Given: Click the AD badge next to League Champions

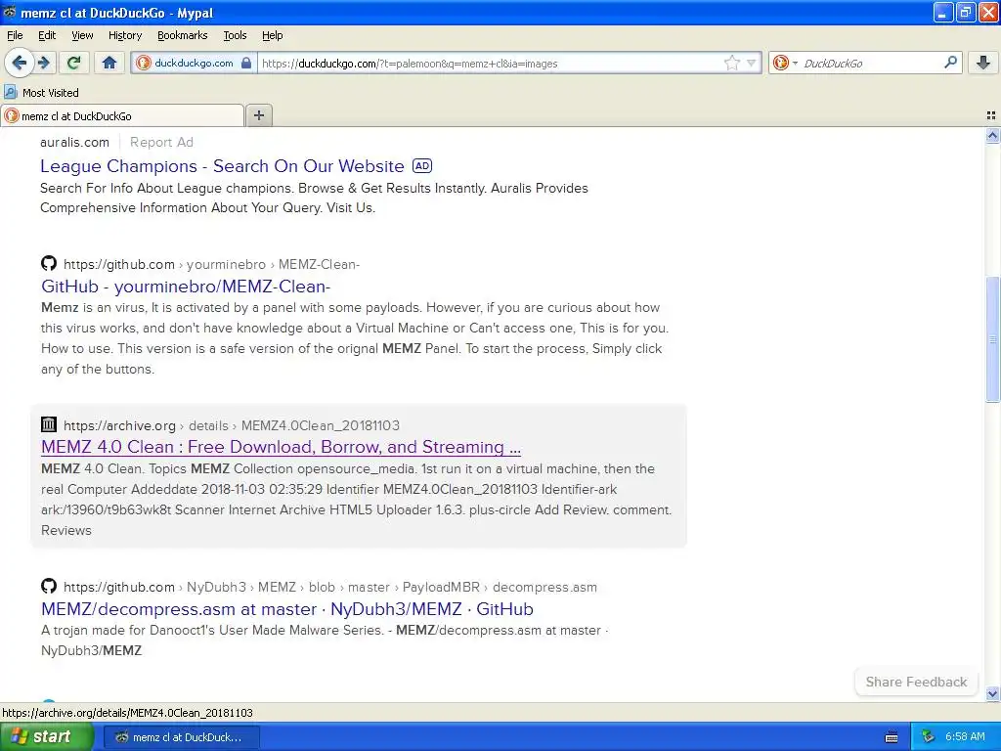Looking at the screenshot, I should pyautogui.click(x=422, y=166).
